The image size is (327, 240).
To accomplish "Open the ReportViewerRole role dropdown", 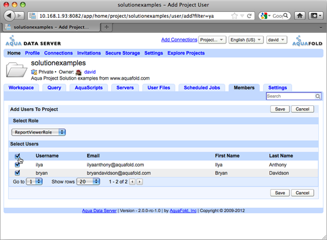I will point(39,132).
